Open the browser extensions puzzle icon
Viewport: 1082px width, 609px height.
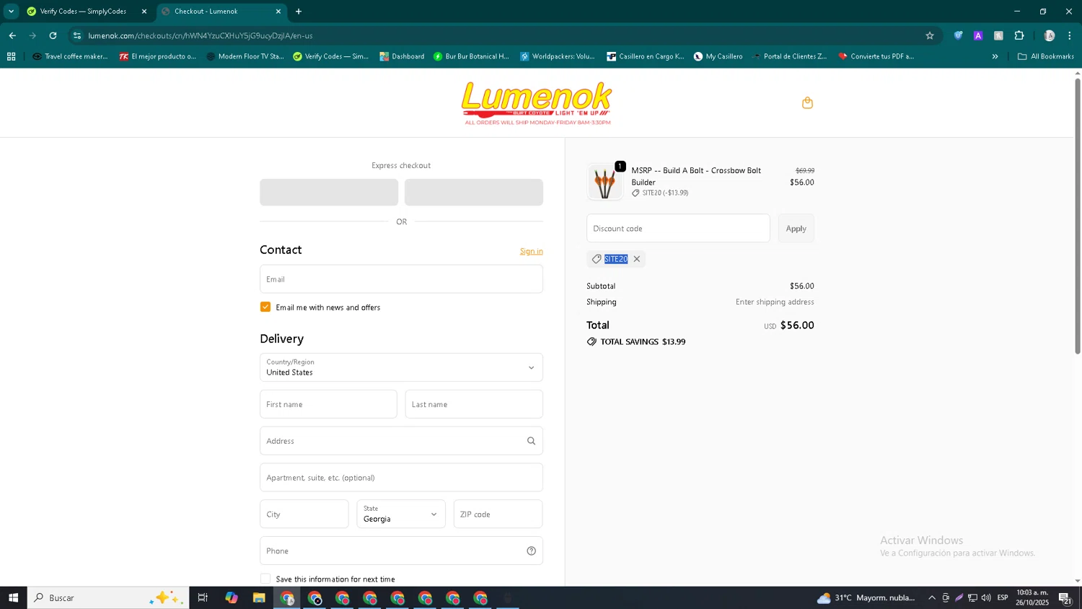(1019, 35)
